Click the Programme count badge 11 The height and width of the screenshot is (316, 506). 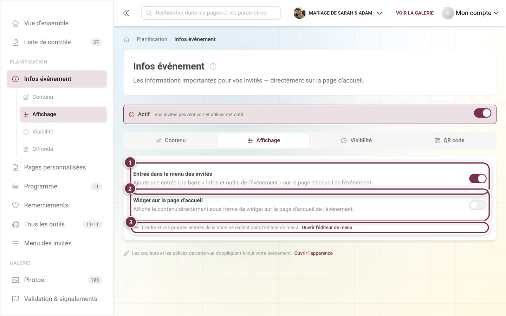tap(96, 186)
